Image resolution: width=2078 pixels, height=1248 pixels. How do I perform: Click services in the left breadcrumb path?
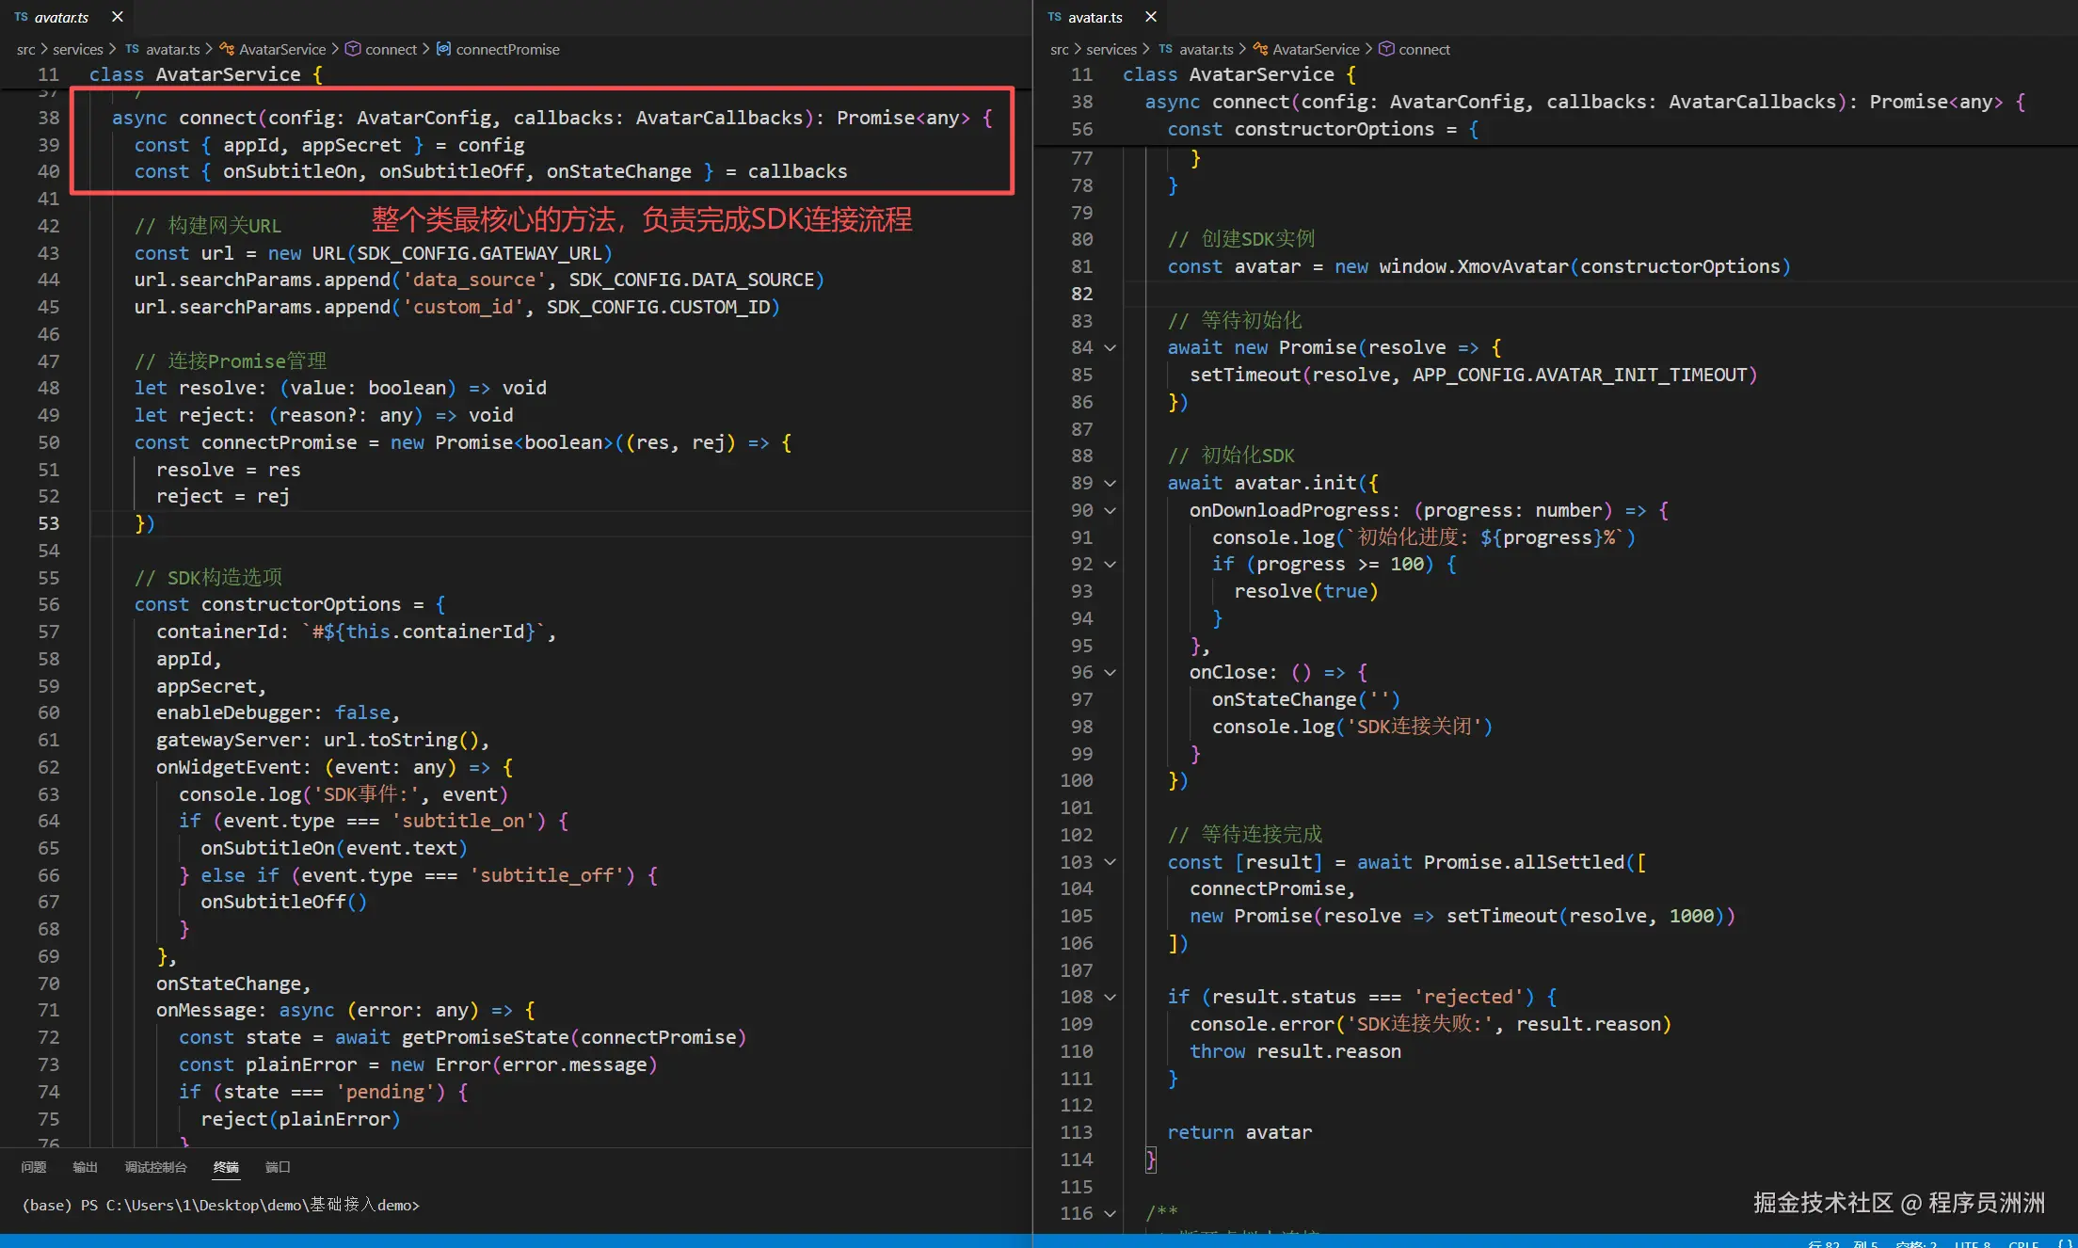click(77, 49)
